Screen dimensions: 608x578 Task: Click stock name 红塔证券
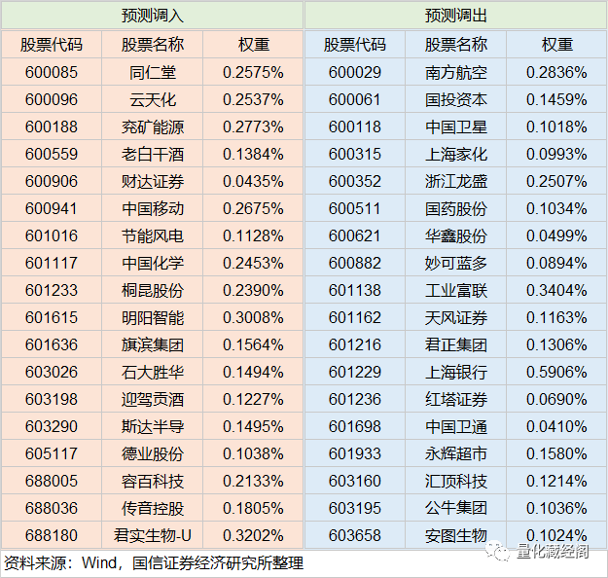click(x=456, y=399)
